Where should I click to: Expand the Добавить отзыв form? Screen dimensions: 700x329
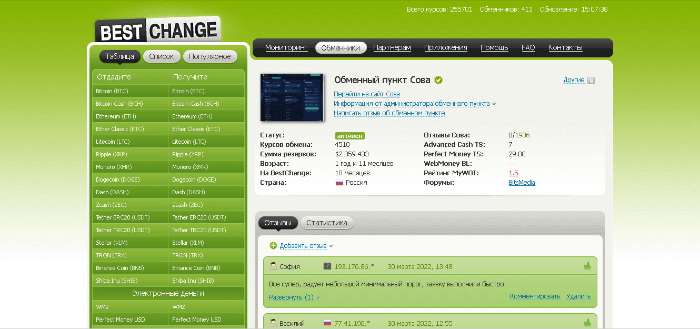click(303, 246)
